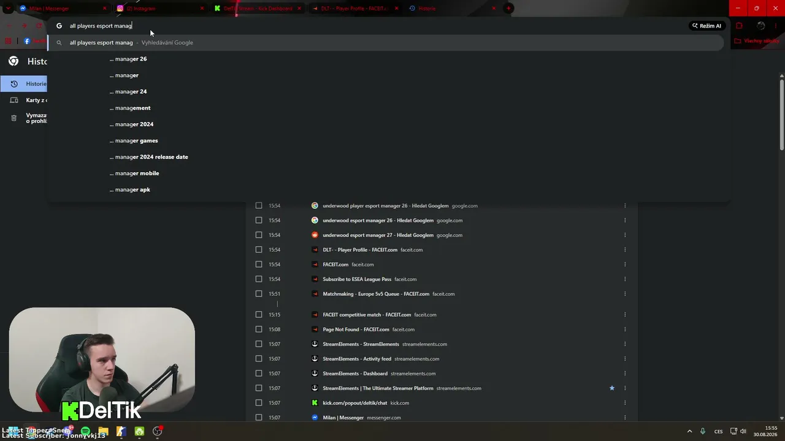Switch to the Kick Dashboard tab

(258, 9)
